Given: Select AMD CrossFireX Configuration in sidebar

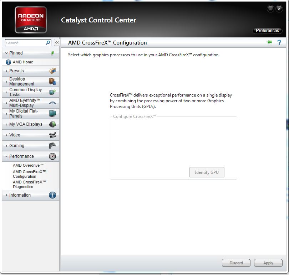Looking at the screenshot, I should tap(29, 174).
